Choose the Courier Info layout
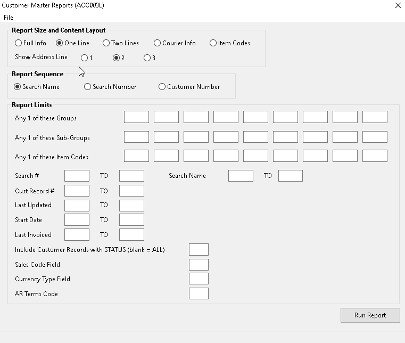This screenshot has width=405, height=343. [175, 43]
